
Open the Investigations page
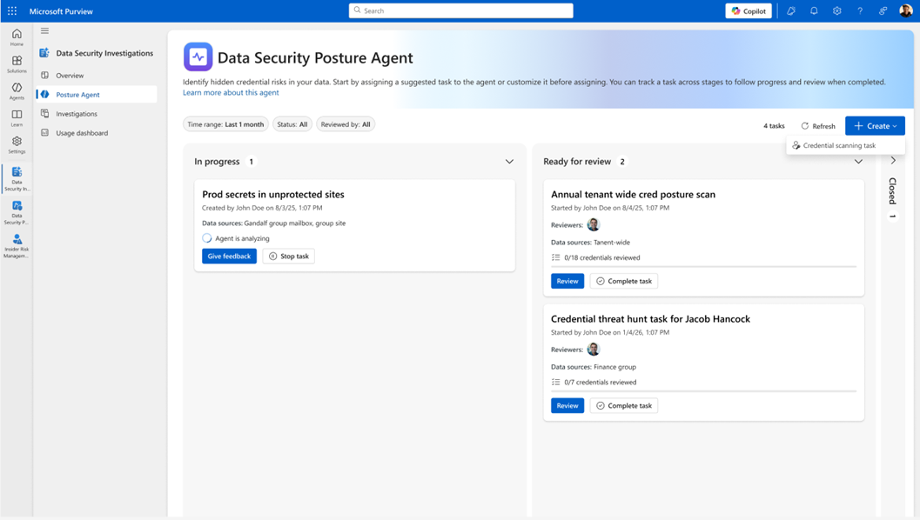point(97,114)
